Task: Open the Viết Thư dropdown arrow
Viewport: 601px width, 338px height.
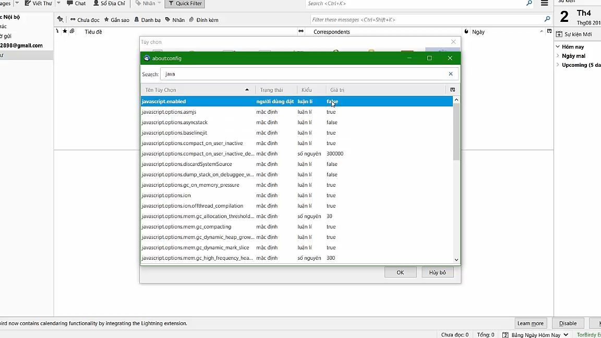Action: coord(58,3)
